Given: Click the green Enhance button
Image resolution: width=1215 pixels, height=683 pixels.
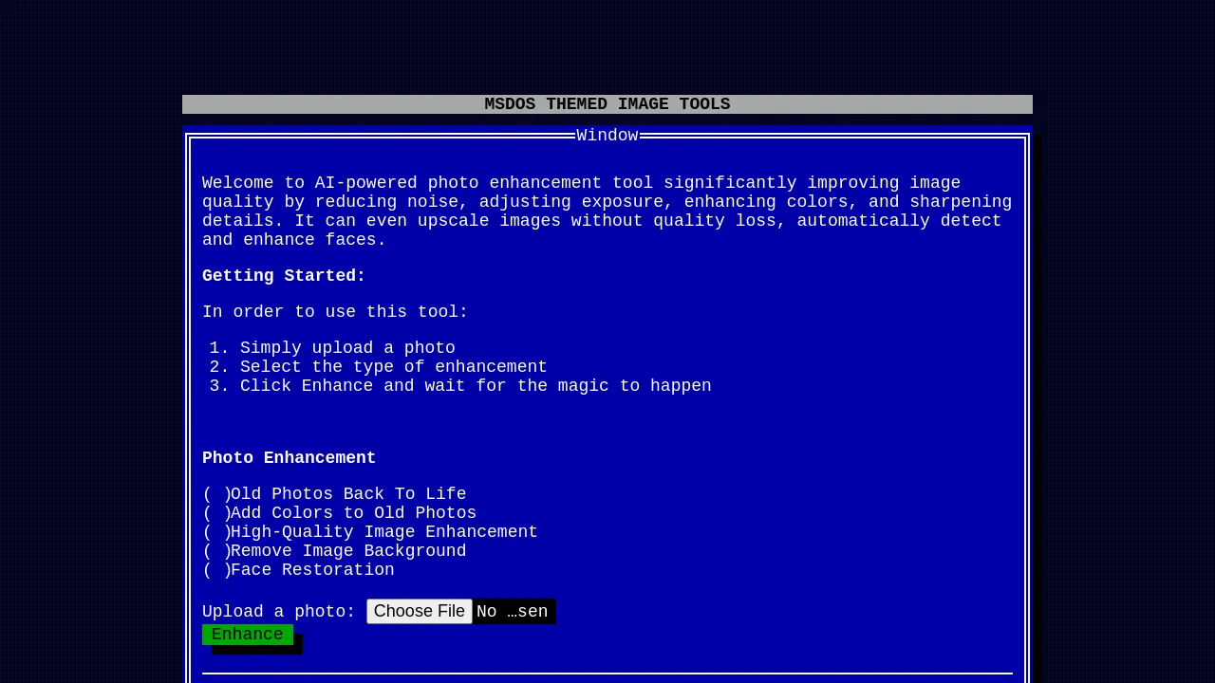Looking at the screenshot, I should coord(247,634).
